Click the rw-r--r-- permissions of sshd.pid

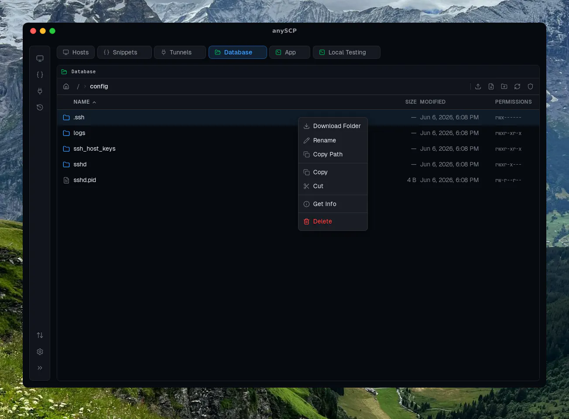pos(508,180)
